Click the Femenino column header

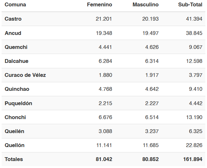pos(100,5)
